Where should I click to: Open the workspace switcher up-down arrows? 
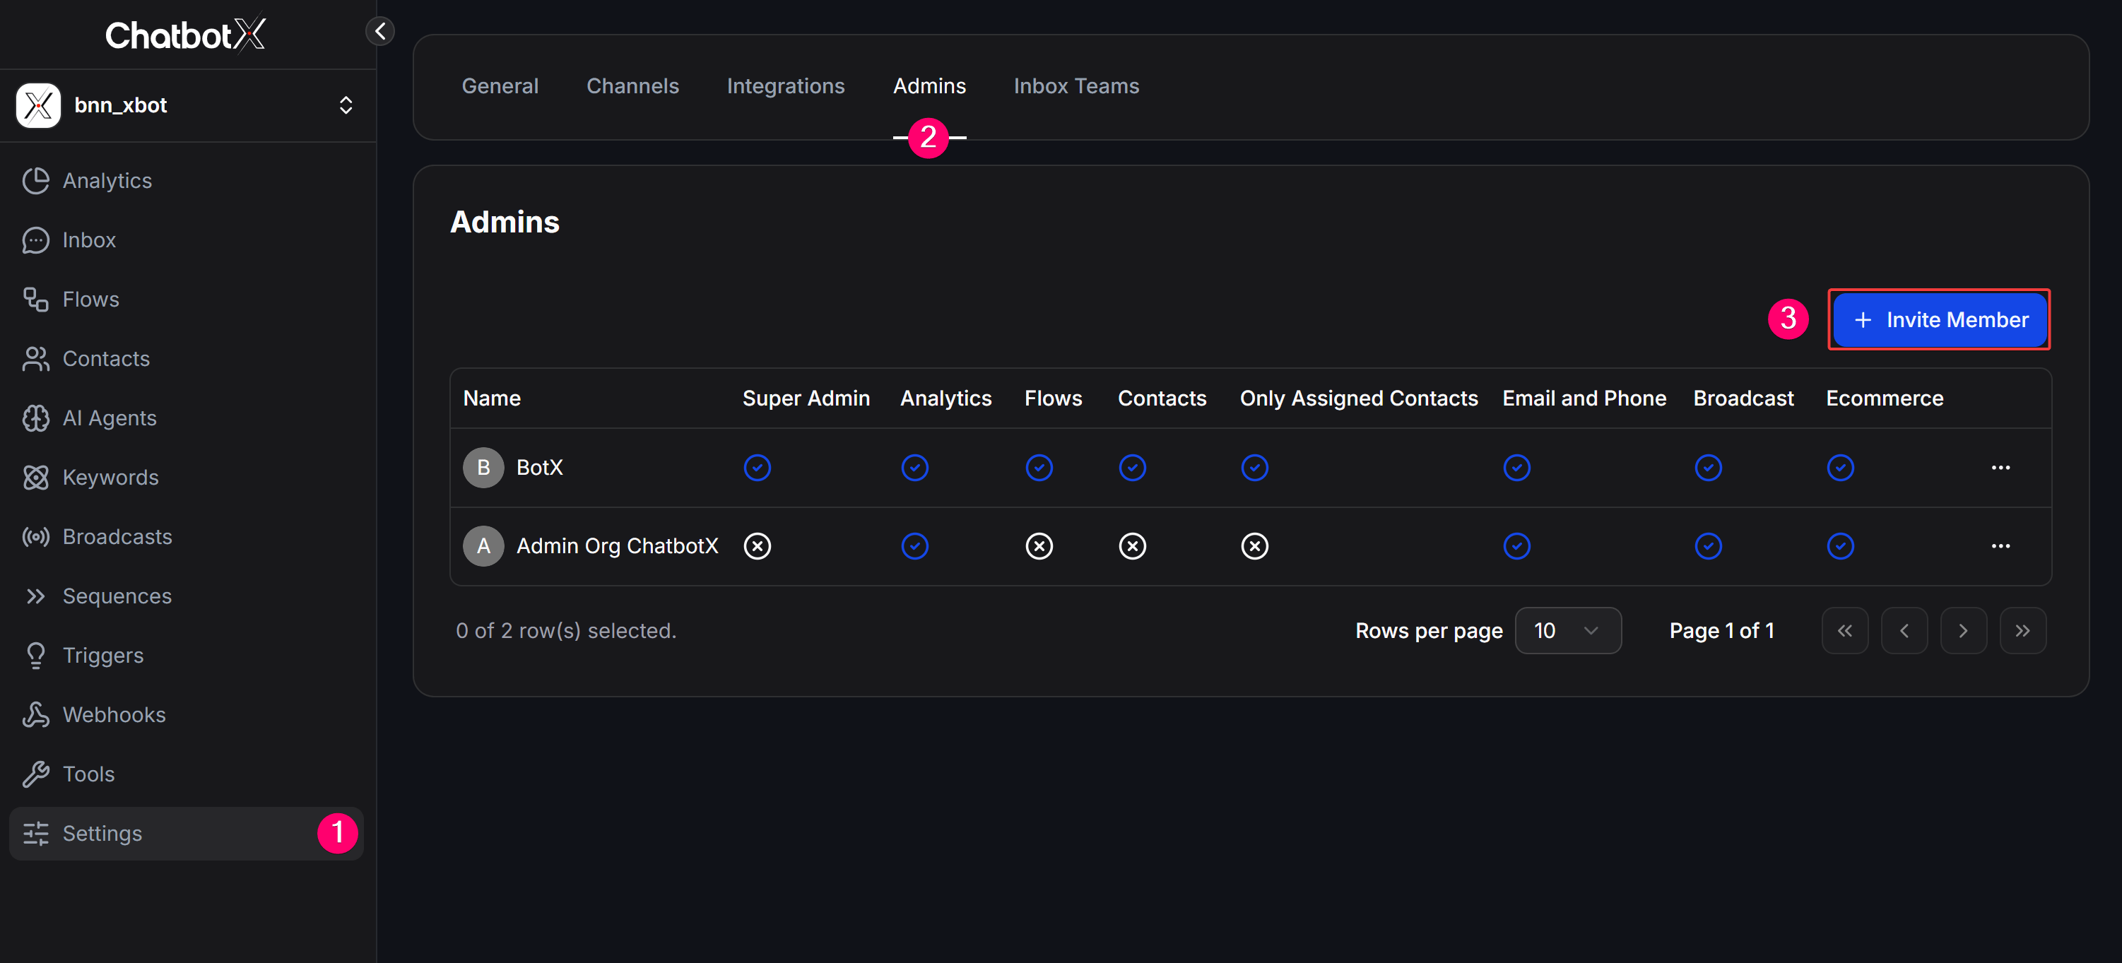[x=346, y=105]
